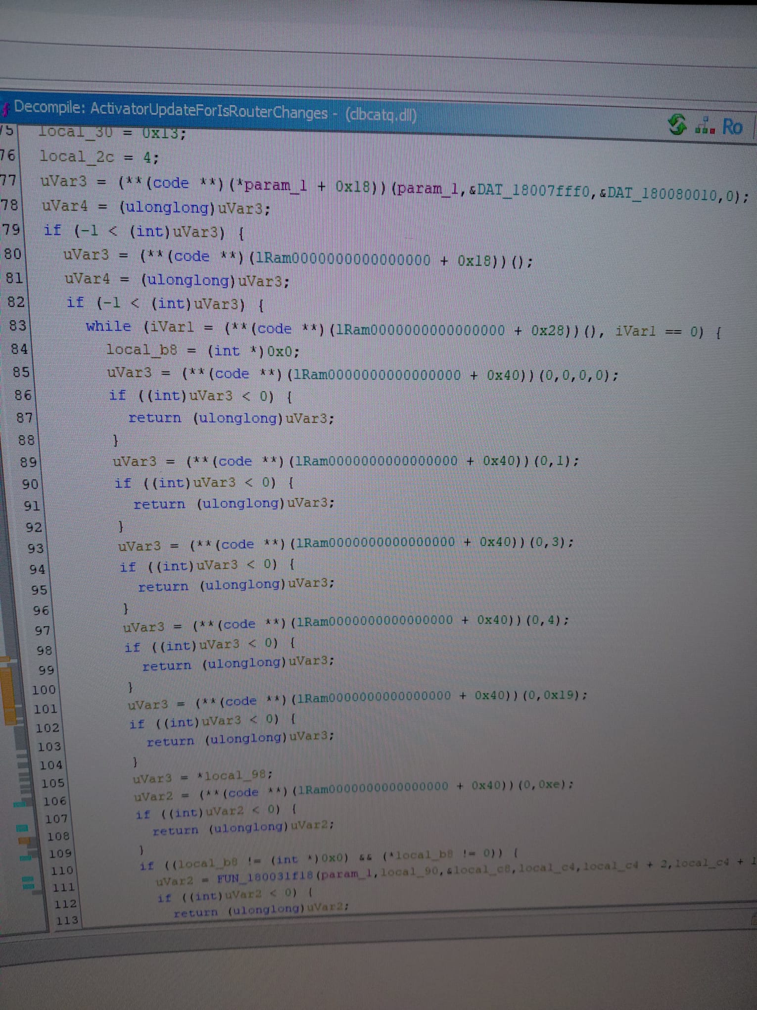This screenshot has width=757, height=1010.
Task: Click the (dbcatq.dll) label in title bar
Action: (x=381, y=115)
